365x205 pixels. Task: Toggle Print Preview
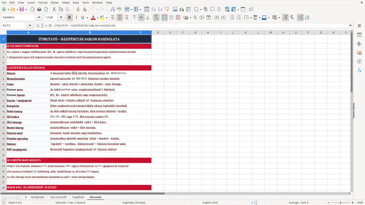point(46,9)
